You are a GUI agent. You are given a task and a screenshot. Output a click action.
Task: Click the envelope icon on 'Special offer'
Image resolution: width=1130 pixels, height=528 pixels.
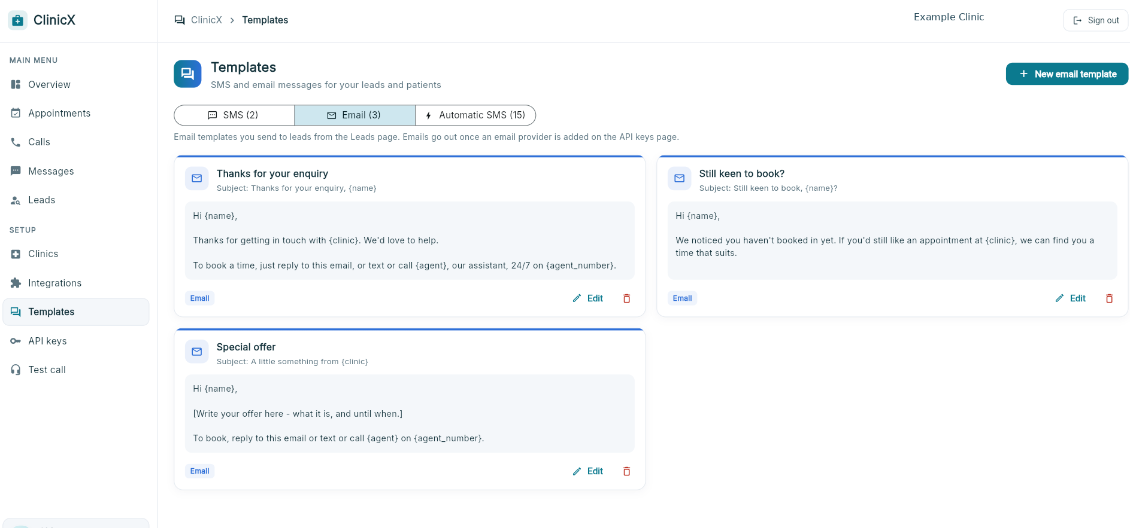(x=197, y=352)
